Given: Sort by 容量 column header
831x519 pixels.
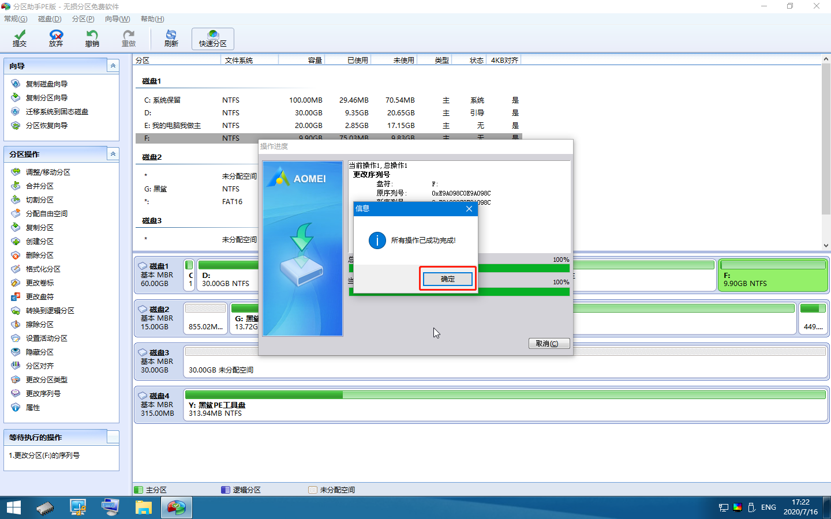Looking at the screenshot, I should (301, 60).
